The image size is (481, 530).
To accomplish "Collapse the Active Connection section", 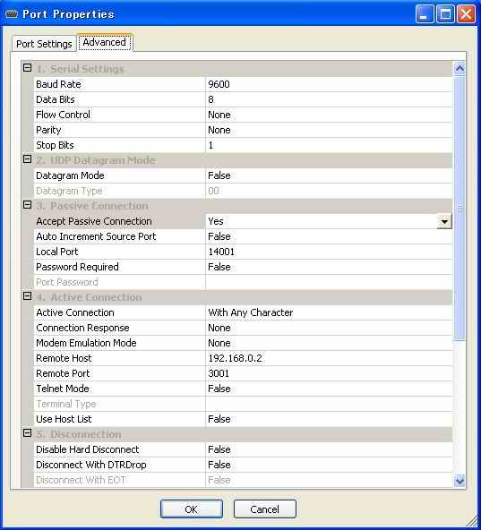I will coord(28,296).
